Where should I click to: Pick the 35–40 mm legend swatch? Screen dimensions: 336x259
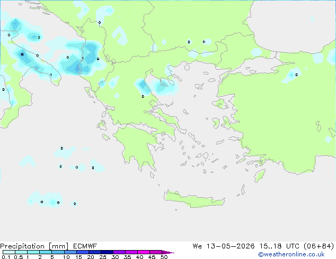131,252
